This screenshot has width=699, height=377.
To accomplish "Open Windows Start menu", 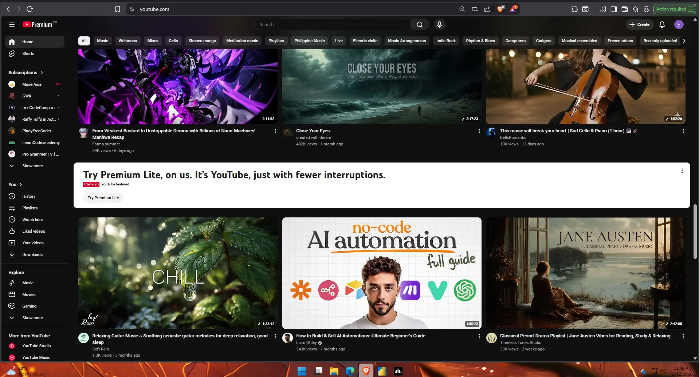I will point(302,371).
